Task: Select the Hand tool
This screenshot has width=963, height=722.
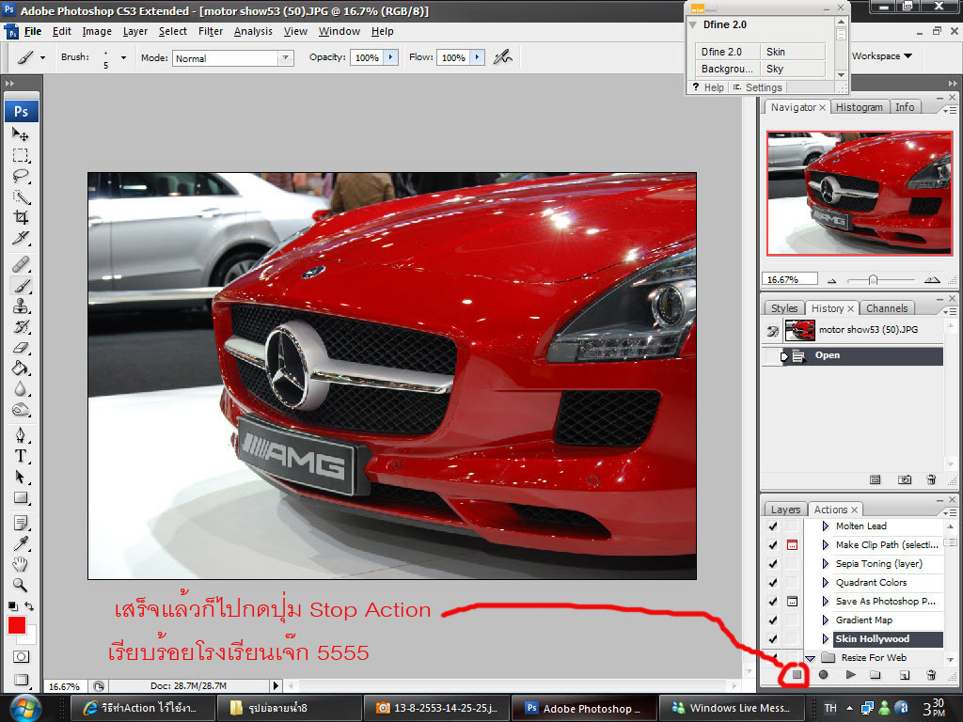Action: (21, 564)
